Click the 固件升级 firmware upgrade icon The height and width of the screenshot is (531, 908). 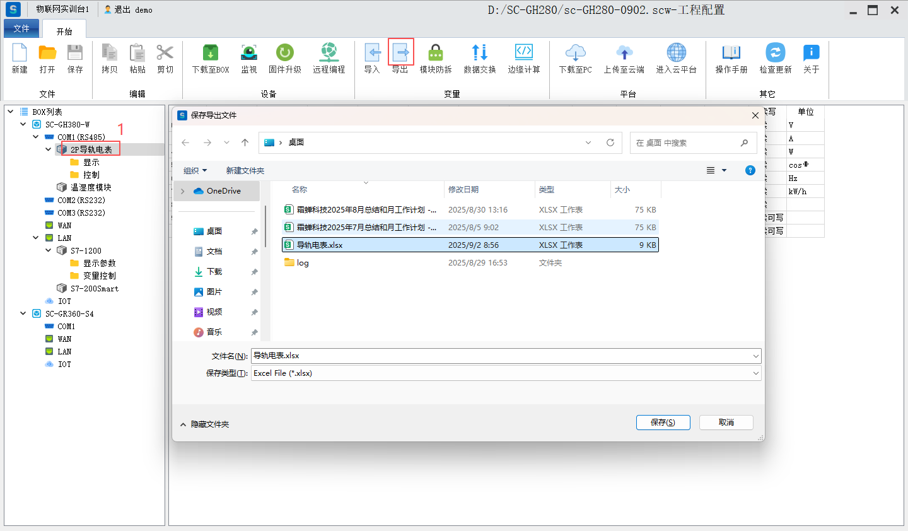[284, 53]
